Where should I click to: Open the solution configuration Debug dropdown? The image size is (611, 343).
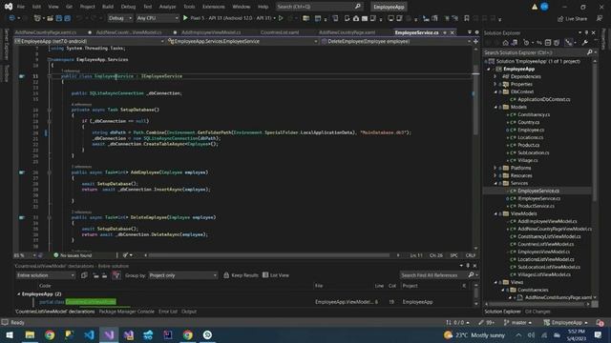pos(119,18)
